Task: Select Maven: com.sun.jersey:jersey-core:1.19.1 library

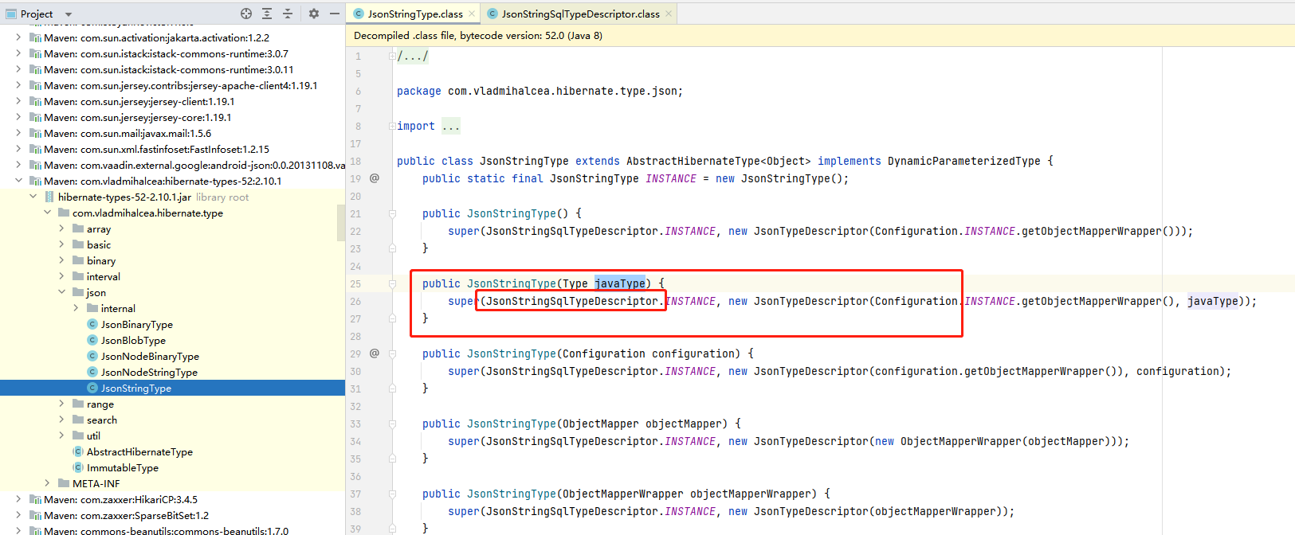Action: [x=137, y=117]
